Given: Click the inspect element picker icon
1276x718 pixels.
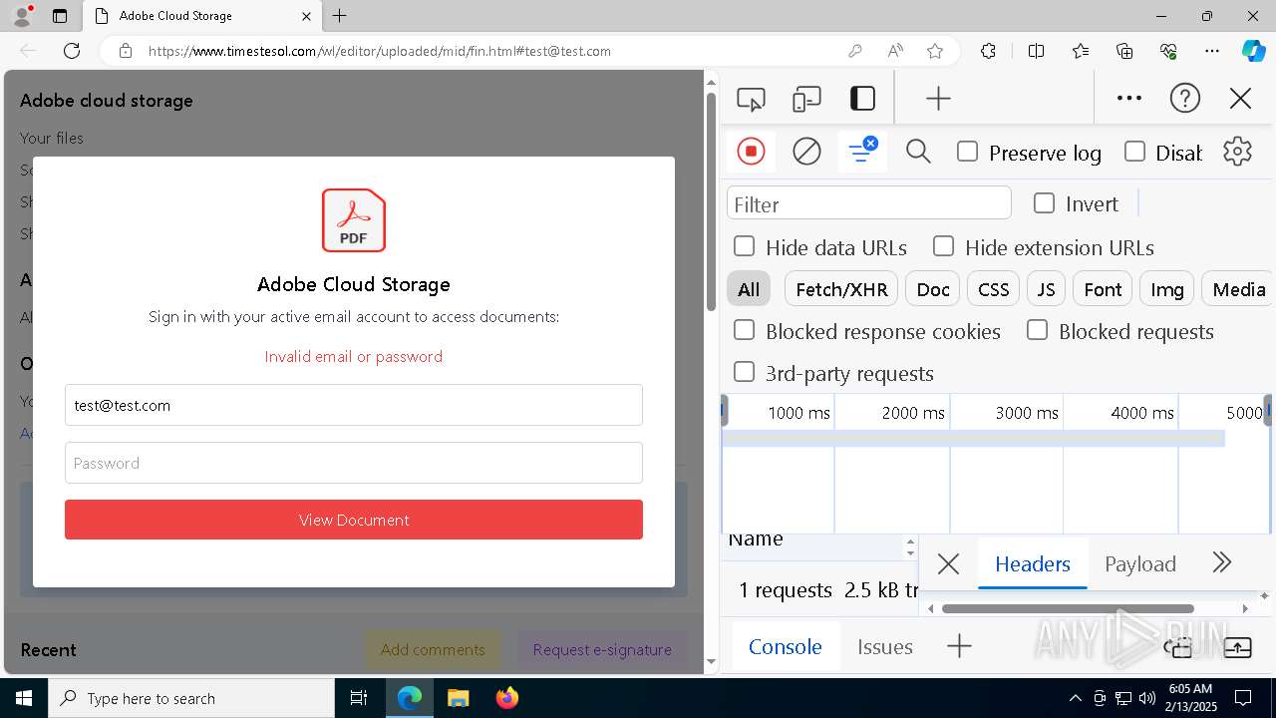Looking at the screenshot, I should click(x=751, y=99).
